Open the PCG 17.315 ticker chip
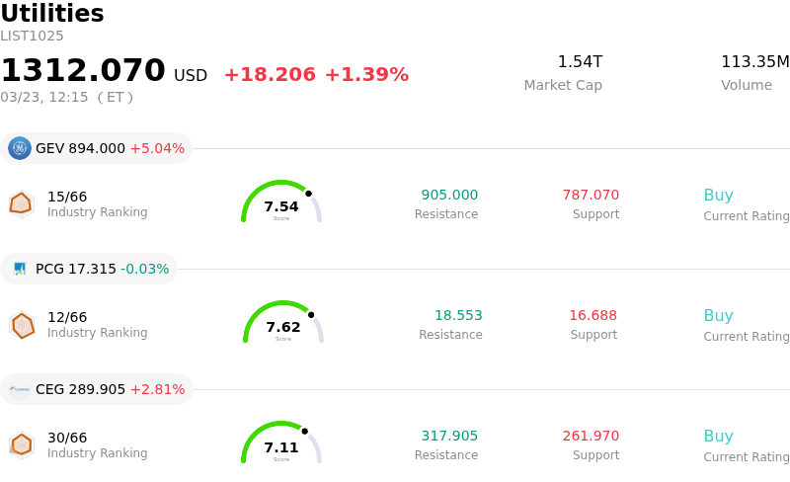The image size is (790, 482). click(x=89, y=269)
